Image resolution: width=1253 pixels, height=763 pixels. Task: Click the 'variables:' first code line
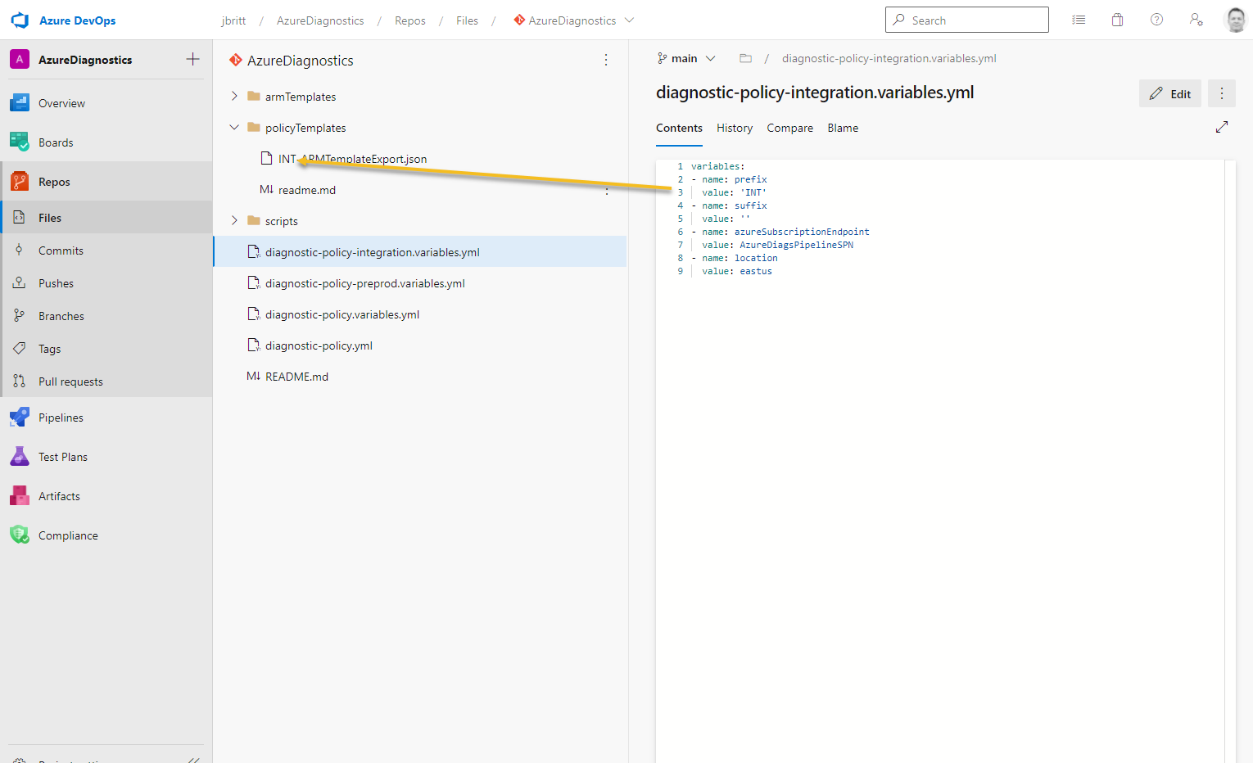pyautogui.click(x=717, y=166)
